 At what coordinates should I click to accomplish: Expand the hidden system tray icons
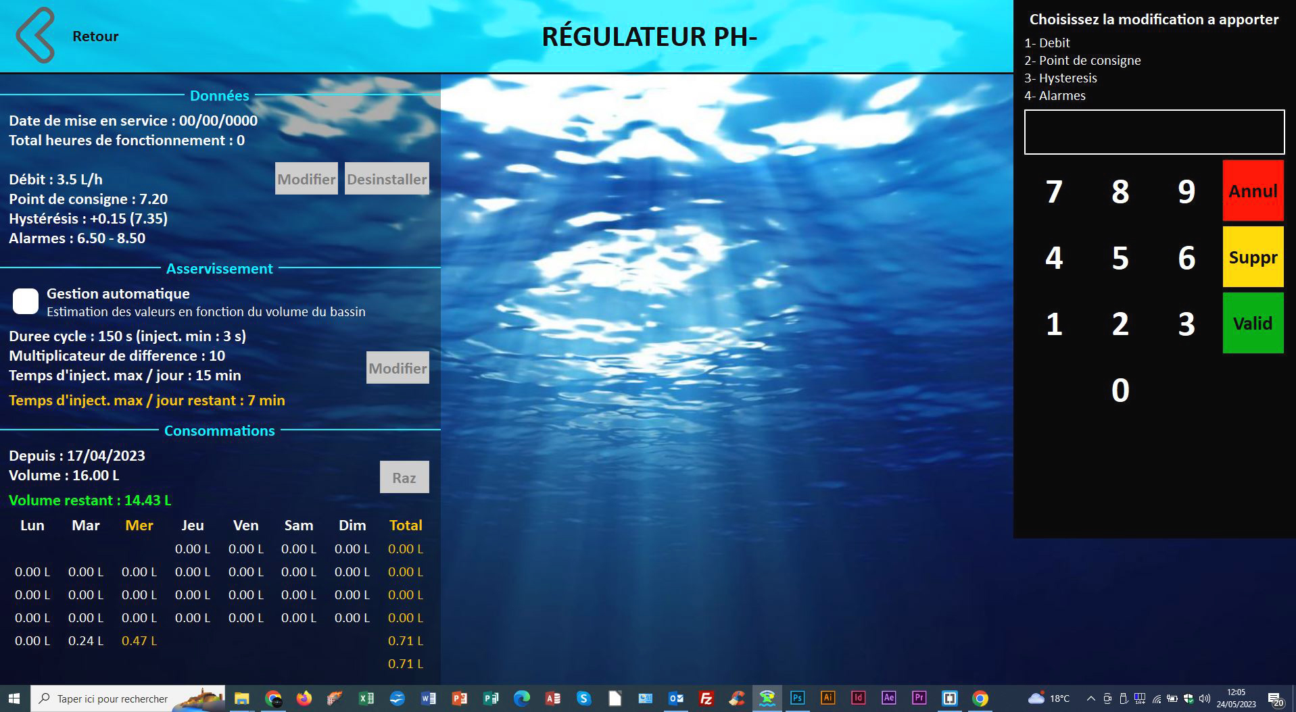pos(1091,698)
